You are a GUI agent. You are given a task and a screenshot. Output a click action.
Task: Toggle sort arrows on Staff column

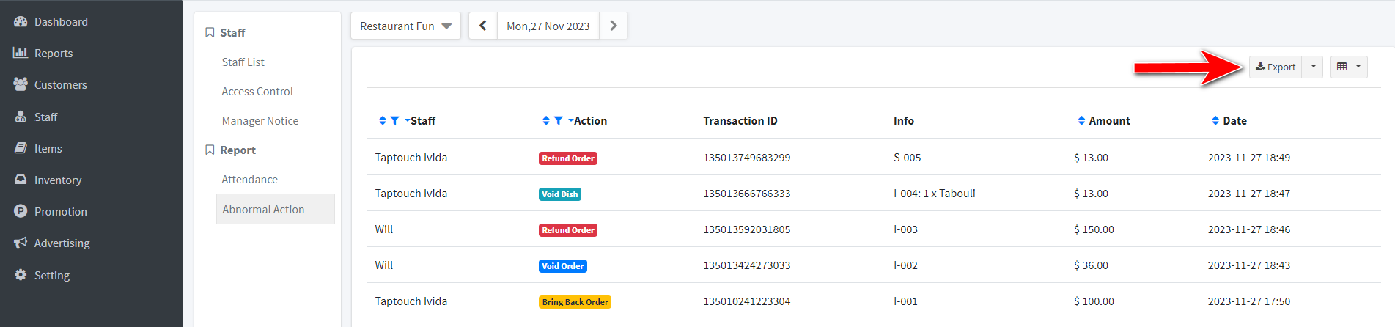tap(382, 121)
